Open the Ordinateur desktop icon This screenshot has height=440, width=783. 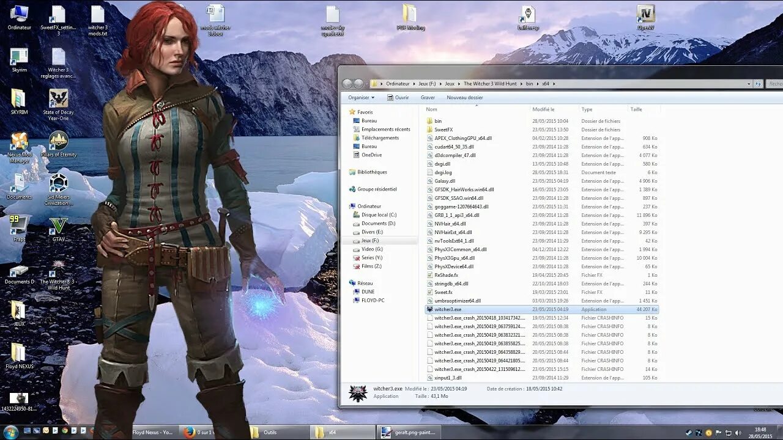[x=19, y=17]
